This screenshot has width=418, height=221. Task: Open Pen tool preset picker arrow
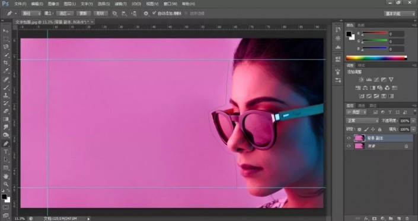[16, 14]
